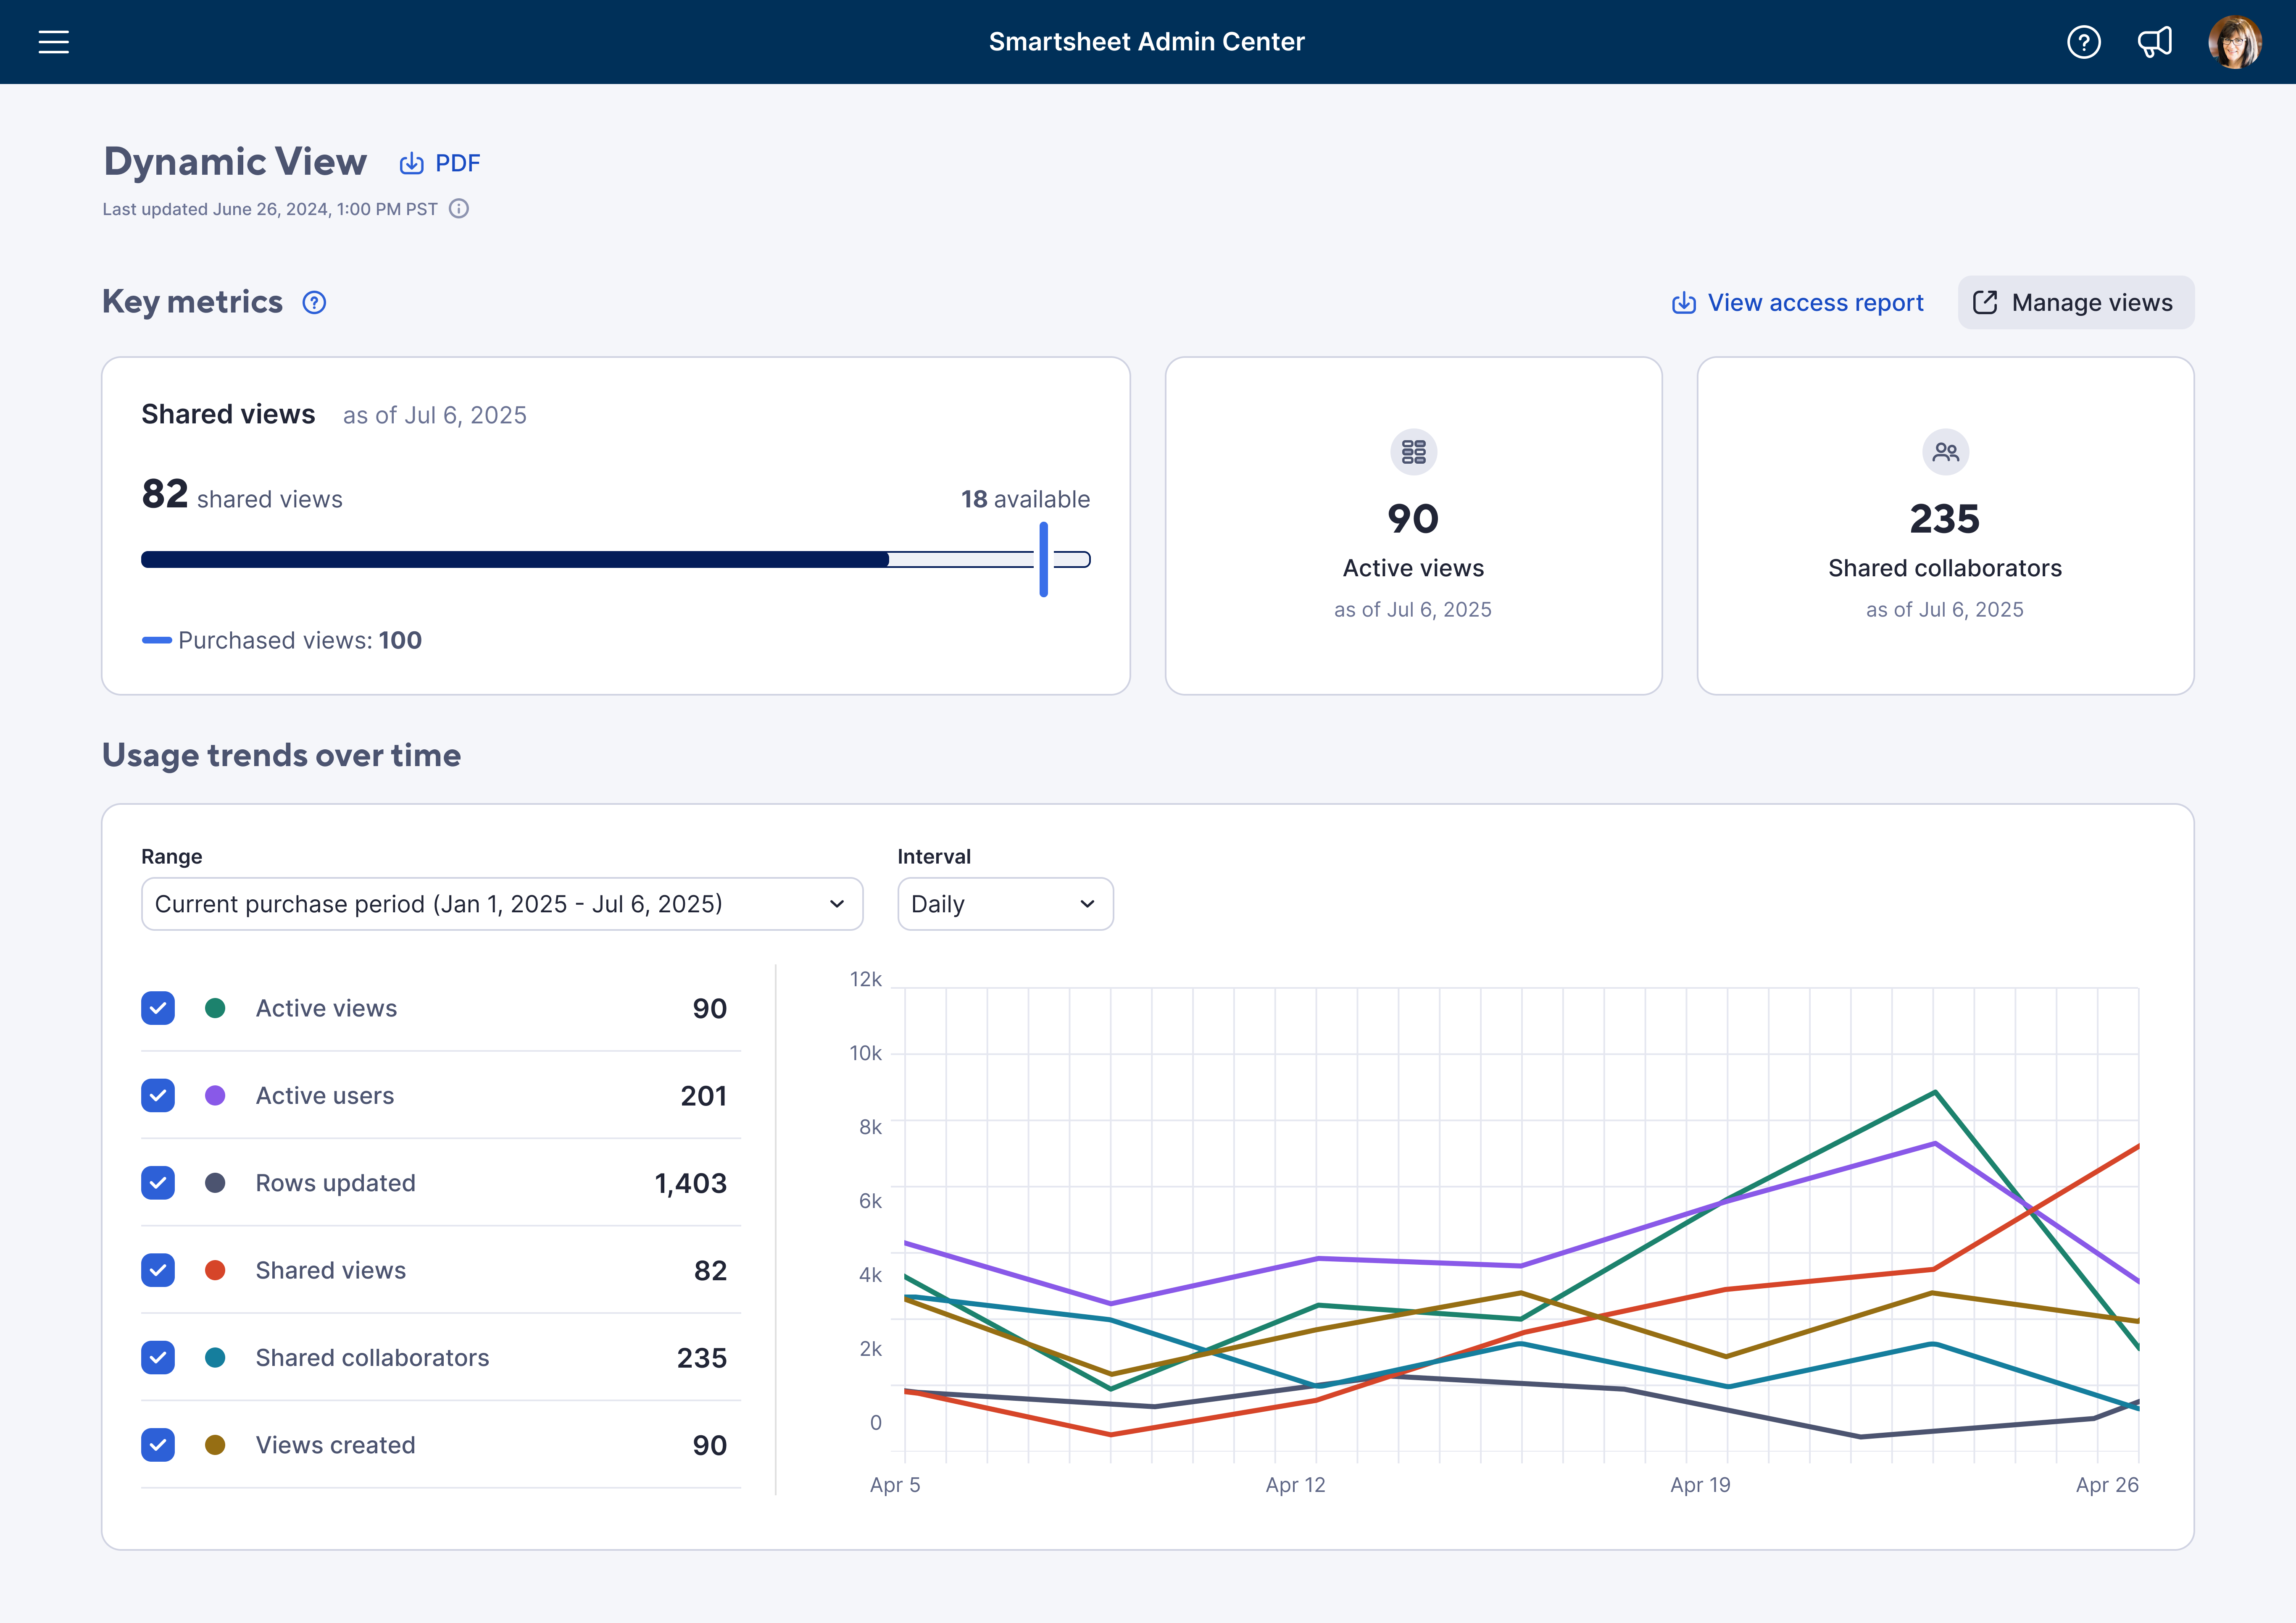This screenshot has width=2296, height=1623.
Task: Click the 'Apr 12' axis label
Action: click(1296, 1485)
